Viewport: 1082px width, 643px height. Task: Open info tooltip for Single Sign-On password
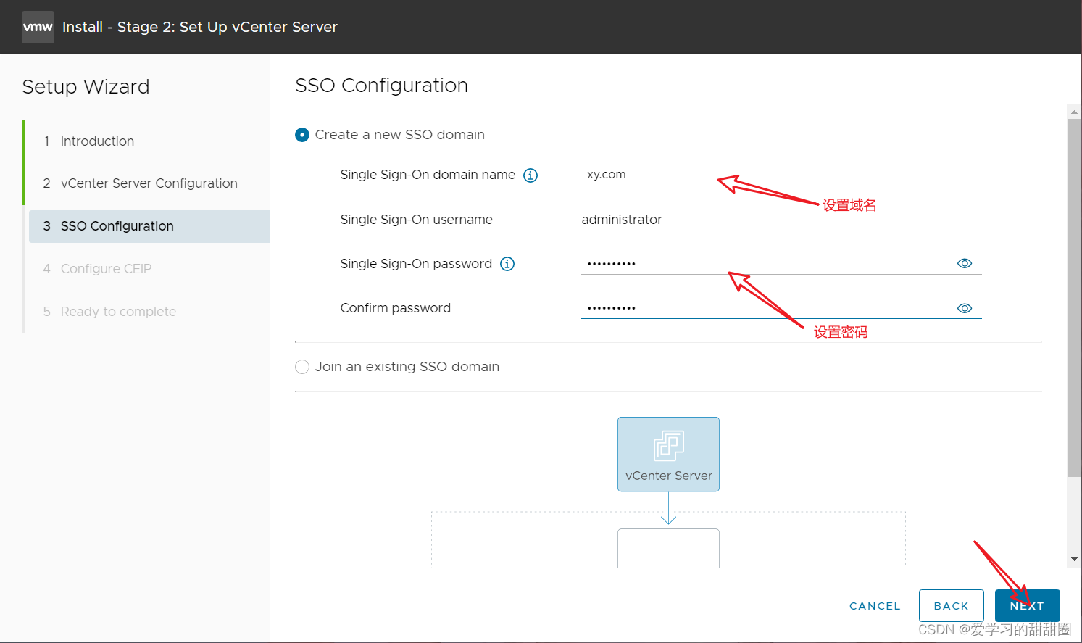coord(507,264)
